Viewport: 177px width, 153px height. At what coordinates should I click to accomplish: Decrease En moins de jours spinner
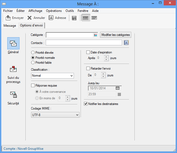67,100
